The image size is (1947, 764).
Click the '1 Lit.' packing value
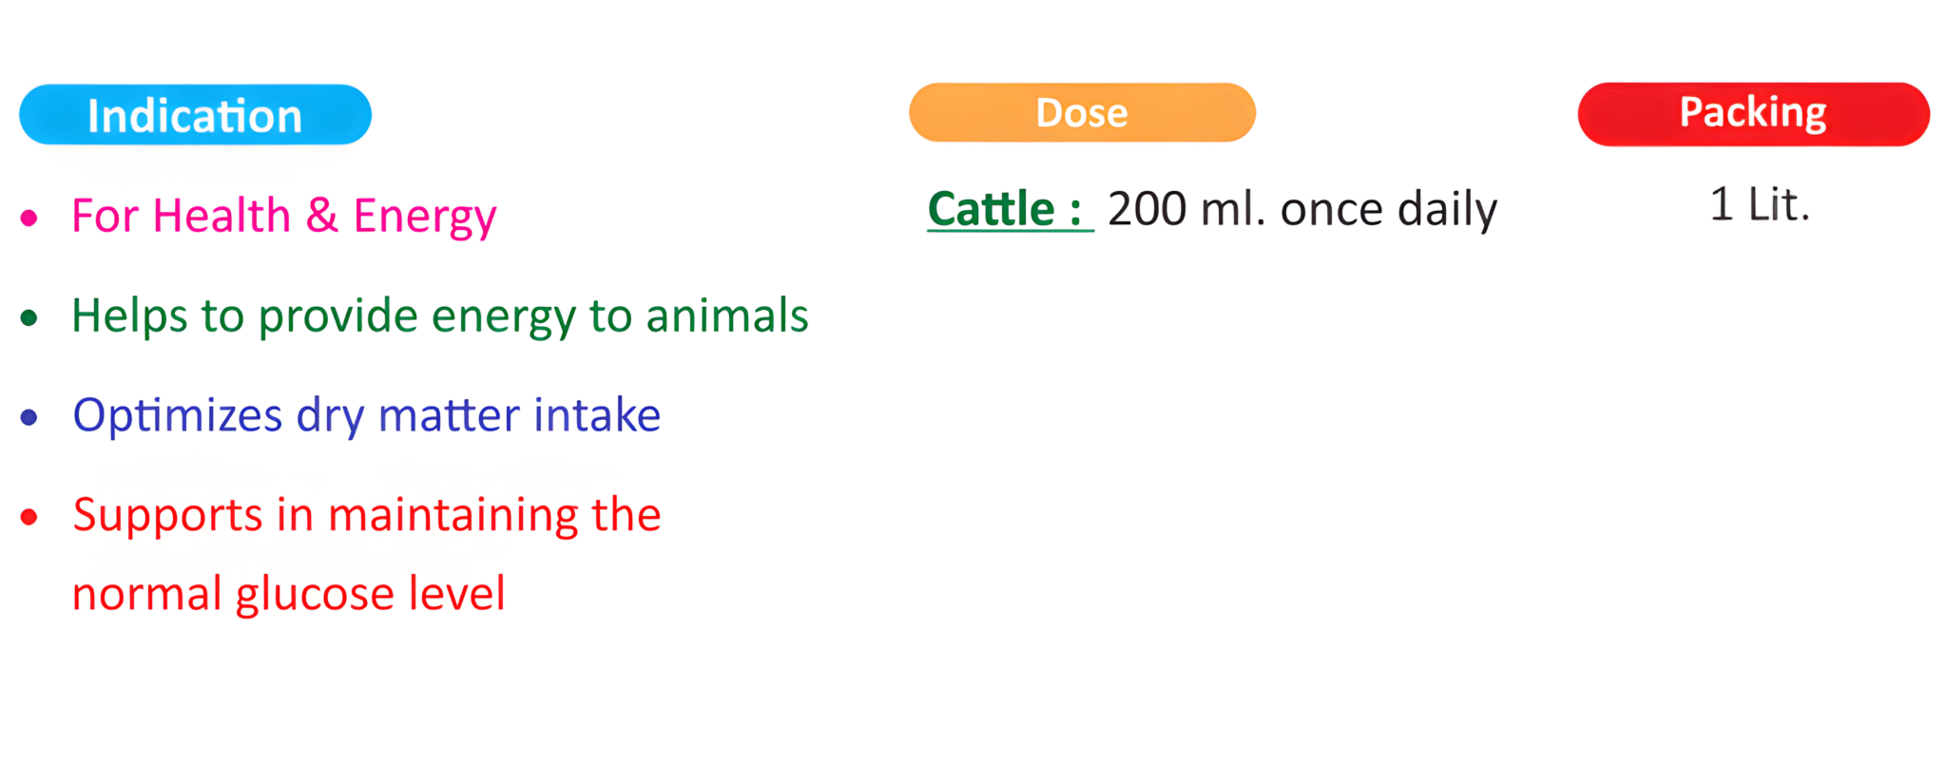(x=1759, y=204)
